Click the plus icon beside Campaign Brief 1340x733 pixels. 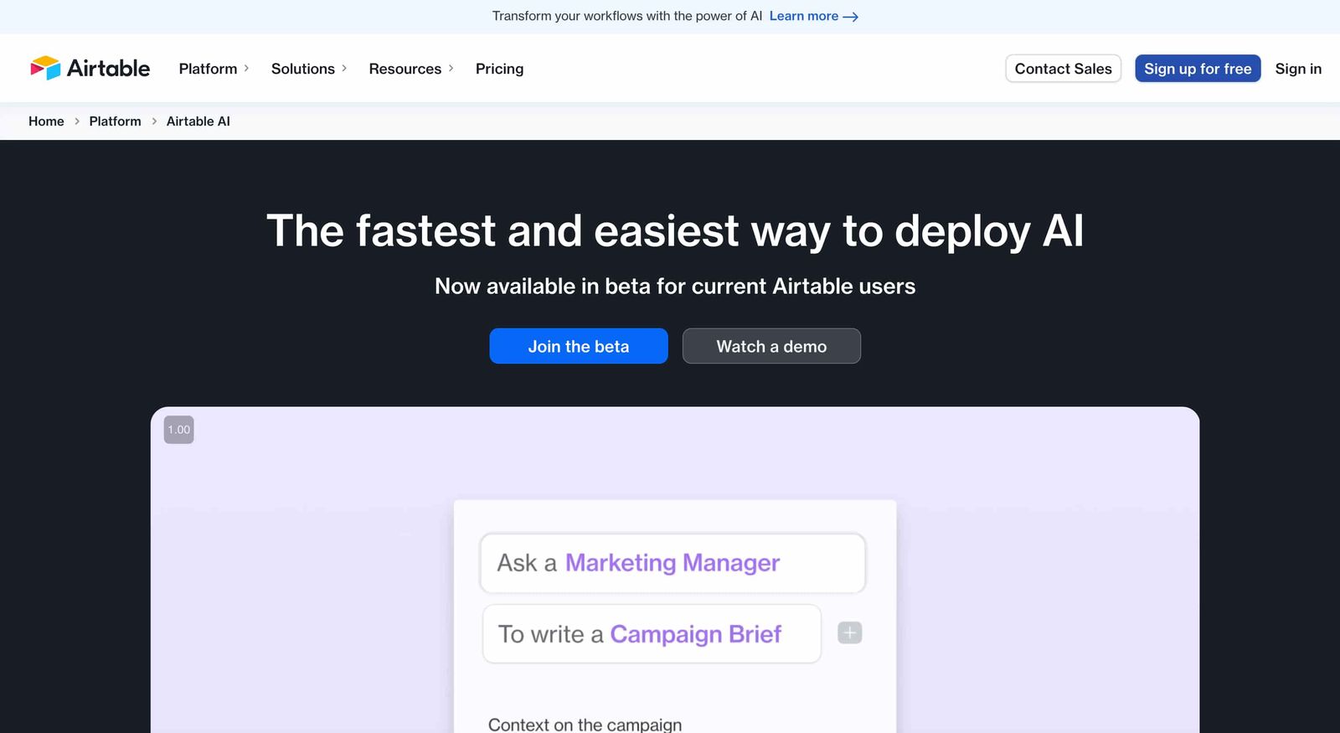point(850,632)
